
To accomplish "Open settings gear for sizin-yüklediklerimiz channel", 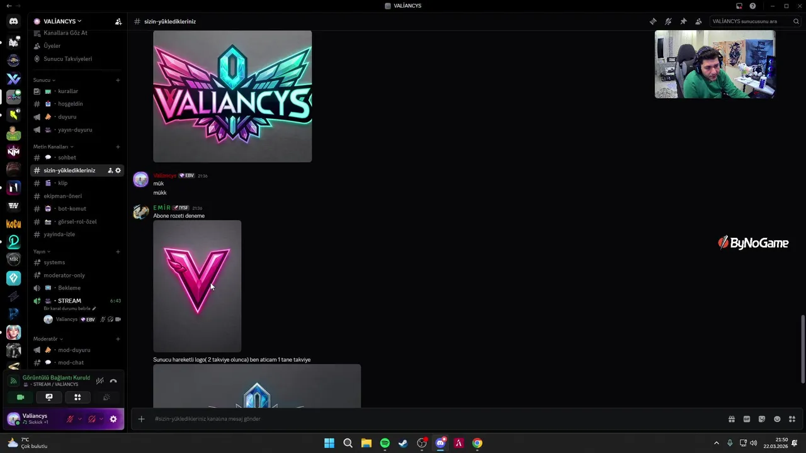I will coord(118,171).
